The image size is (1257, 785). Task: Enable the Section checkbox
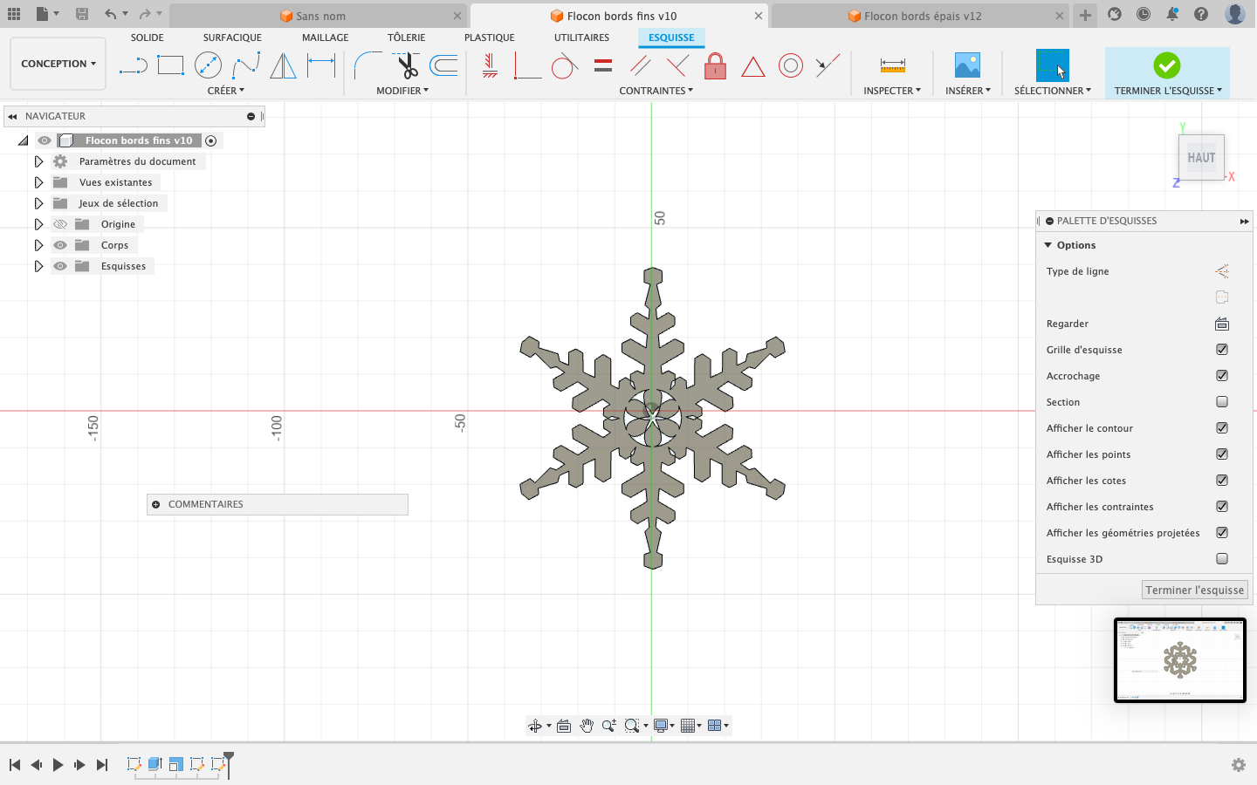click(x=1222, y=402)
